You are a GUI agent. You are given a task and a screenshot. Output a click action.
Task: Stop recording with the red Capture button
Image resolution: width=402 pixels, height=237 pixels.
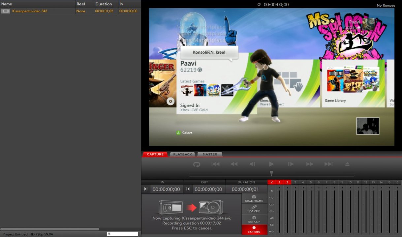tap(254, 229)
